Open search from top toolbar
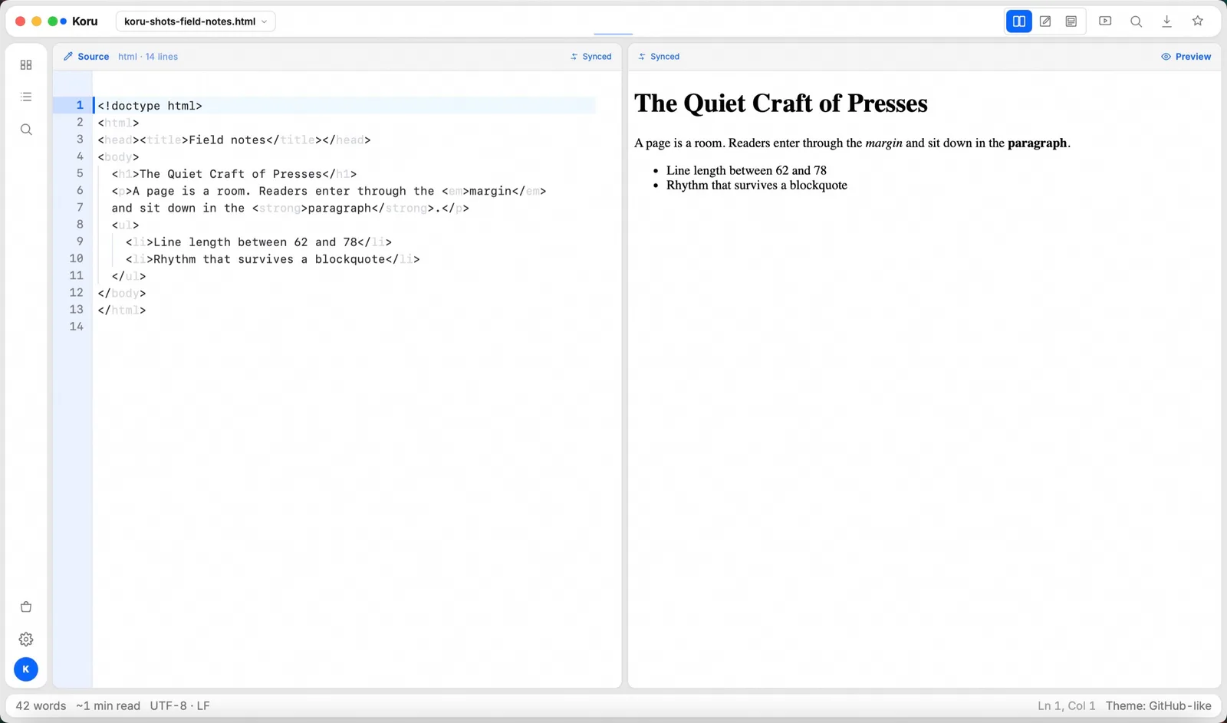 click(1136, 21)
